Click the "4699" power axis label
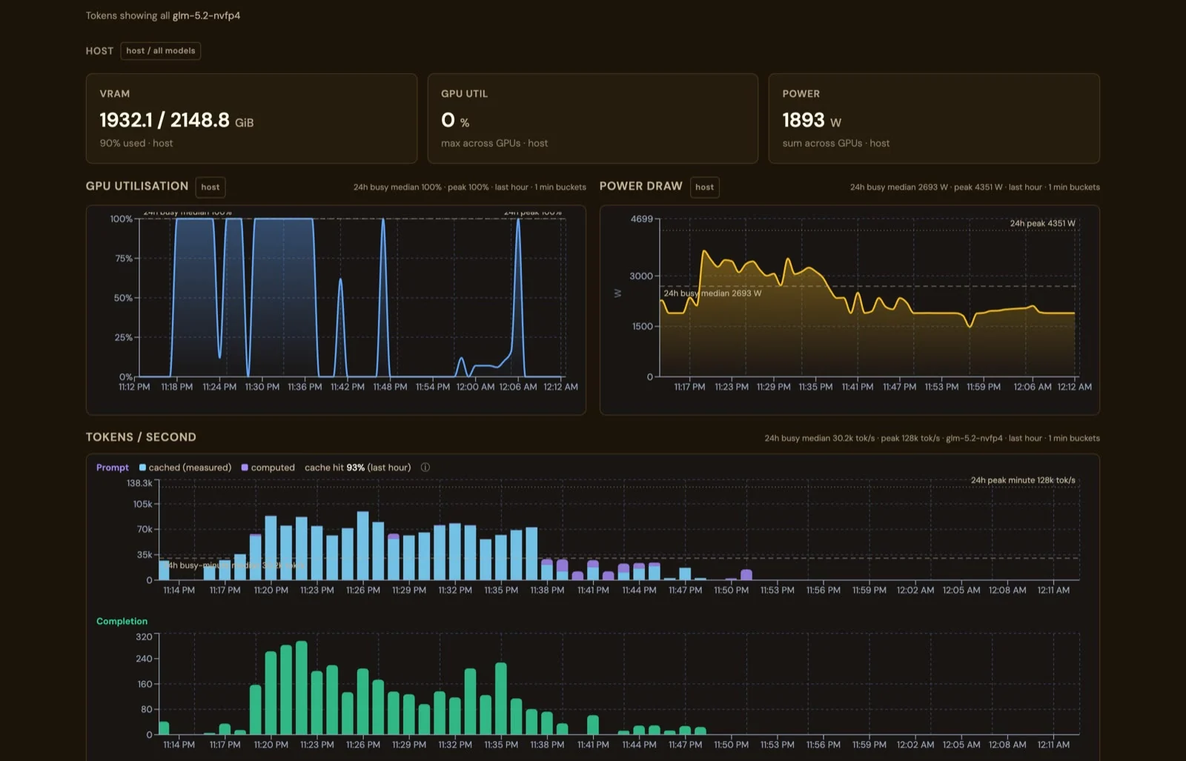The image size is (1186, 761). [642, 219]
